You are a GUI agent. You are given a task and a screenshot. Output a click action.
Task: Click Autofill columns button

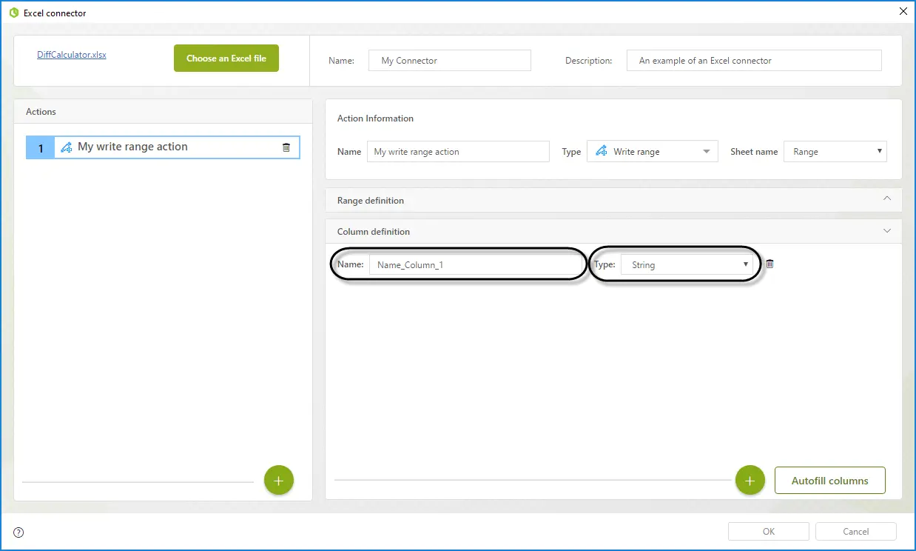pyautogui.click(x=830, y=481)
